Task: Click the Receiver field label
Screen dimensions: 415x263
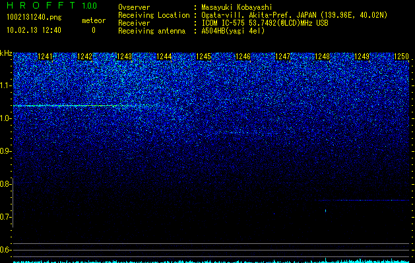Action: click(134, 23)
